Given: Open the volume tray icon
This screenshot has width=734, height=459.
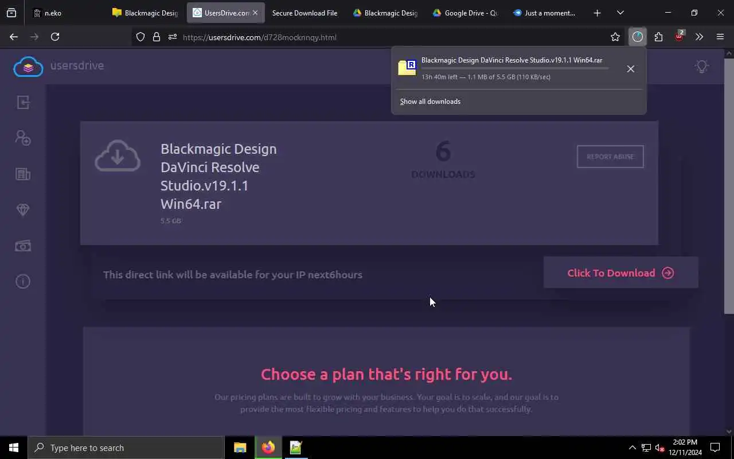Looking at the screenshot, I should click(x=659, y=448).
